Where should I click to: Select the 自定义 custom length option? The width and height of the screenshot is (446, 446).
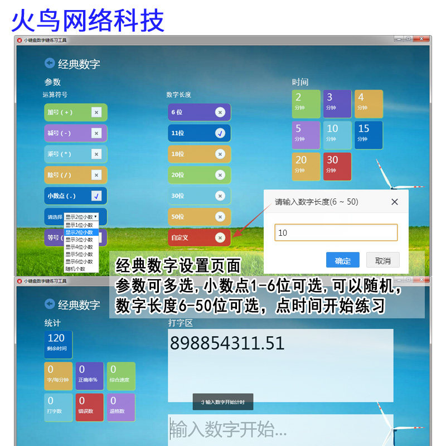[199, 237]
